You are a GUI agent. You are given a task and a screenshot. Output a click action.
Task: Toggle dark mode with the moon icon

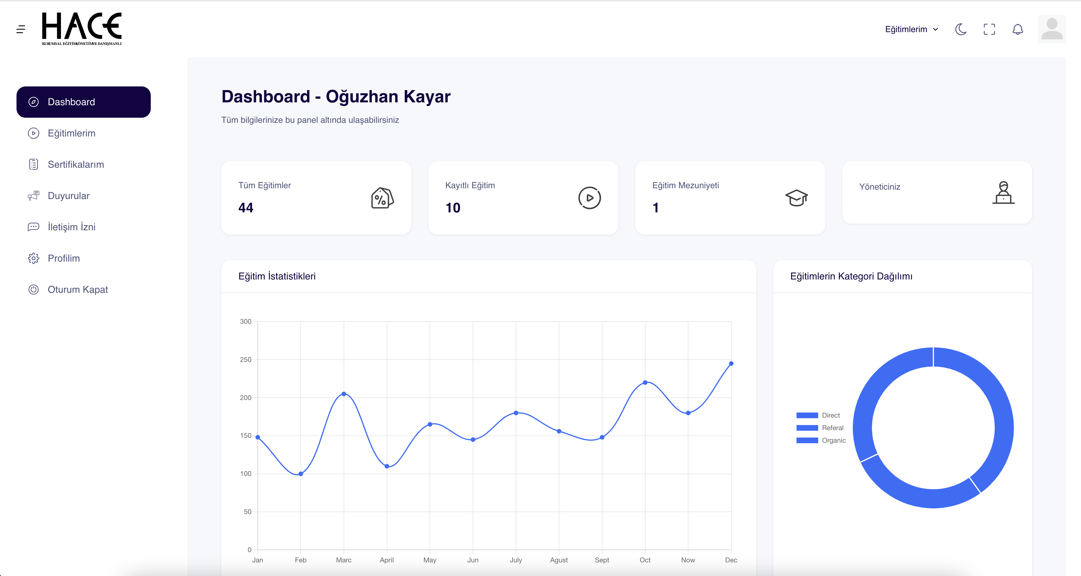click(961, 29)
